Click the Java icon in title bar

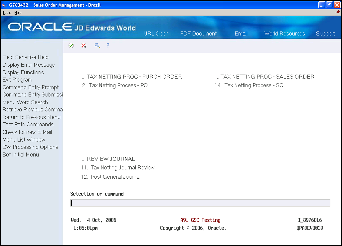(x=4, y=5)
